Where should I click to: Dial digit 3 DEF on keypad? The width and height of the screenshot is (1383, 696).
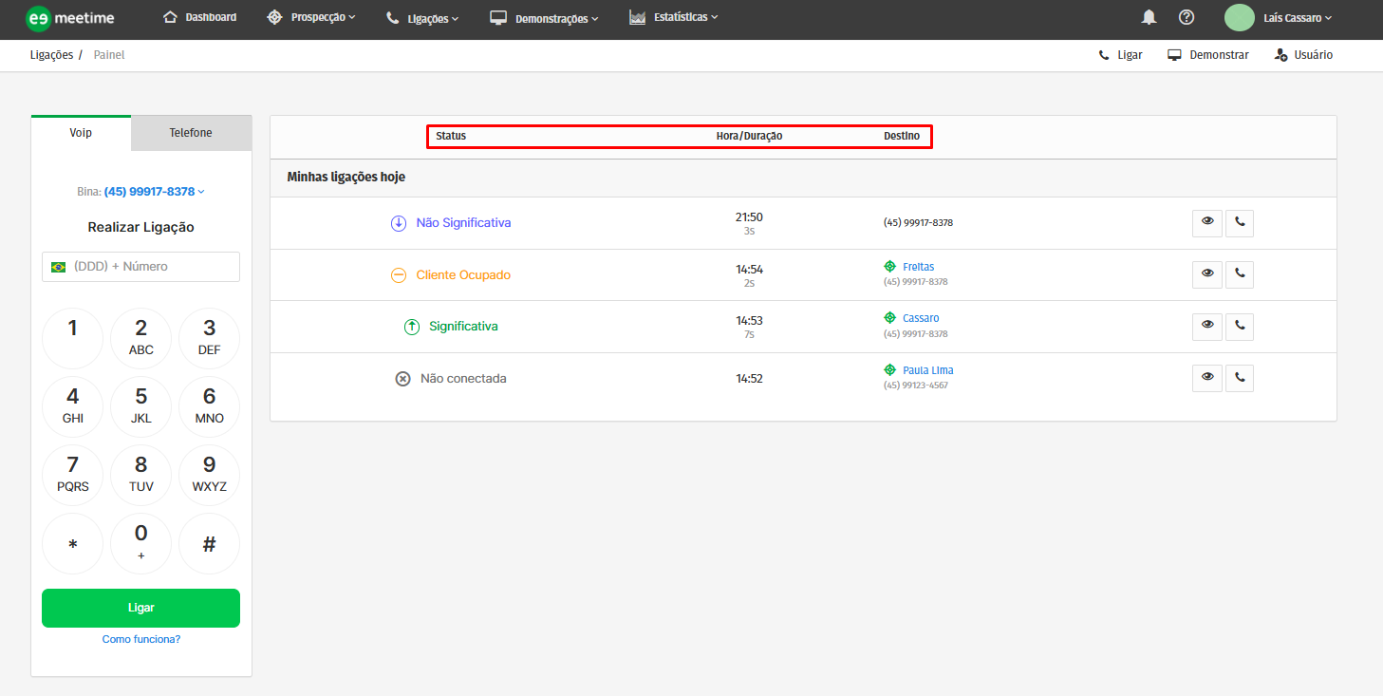210,338
